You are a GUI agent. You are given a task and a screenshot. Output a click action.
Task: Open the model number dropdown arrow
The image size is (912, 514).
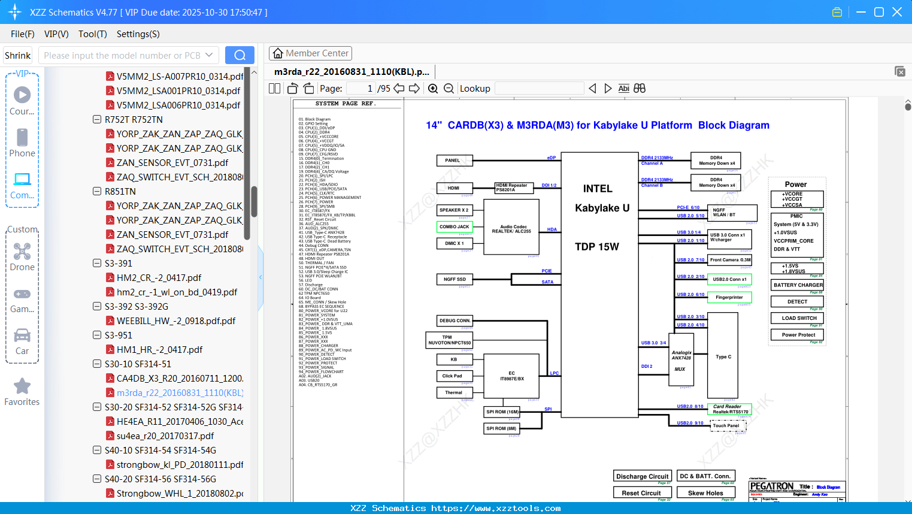[209, 55]
